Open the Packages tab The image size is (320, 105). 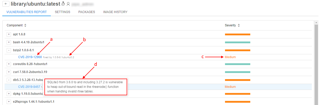coord(87,12)
